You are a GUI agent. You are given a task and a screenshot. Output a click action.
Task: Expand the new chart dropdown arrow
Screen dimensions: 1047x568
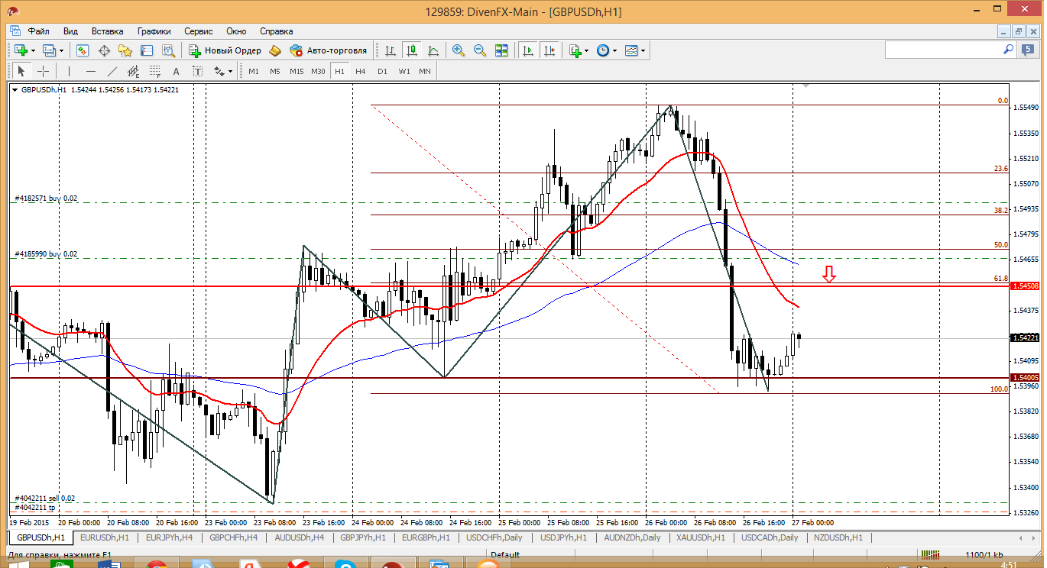tap(32, 50)
